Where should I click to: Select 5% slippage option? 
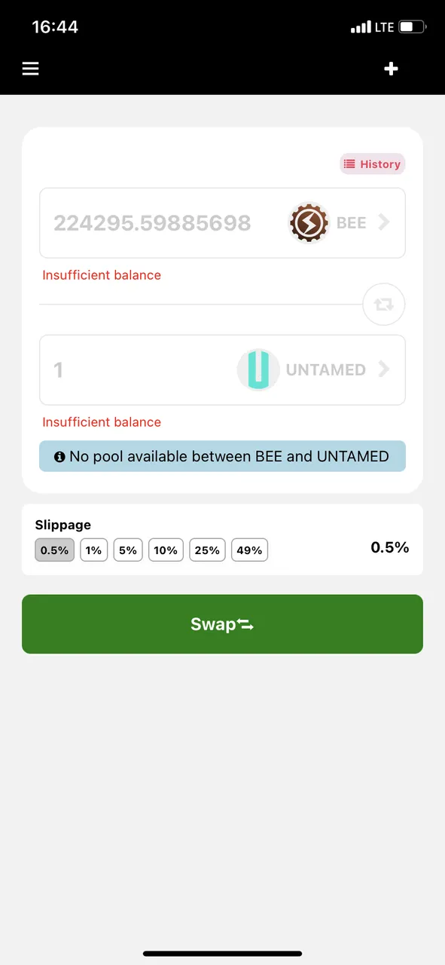coord(128,550)
